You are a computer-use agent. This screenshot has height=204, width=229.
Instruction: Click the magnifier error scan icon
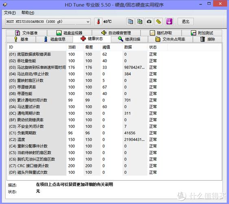click(x=120, y=39)
